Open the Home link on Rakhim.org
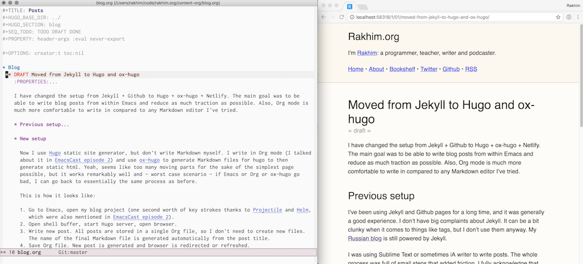Image resolution: width=583 pixels, height=264 pixels. (x=356, y=69)
